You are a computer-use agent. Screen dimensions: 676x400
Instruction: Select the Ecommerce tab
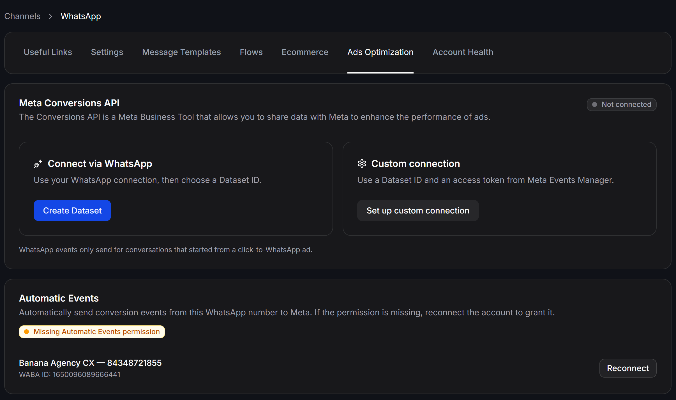tap(305, 52)
